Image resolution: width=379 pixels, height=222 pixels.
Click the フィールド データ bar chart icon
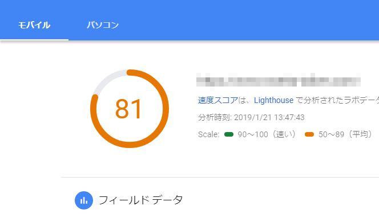tap(84, 200)
